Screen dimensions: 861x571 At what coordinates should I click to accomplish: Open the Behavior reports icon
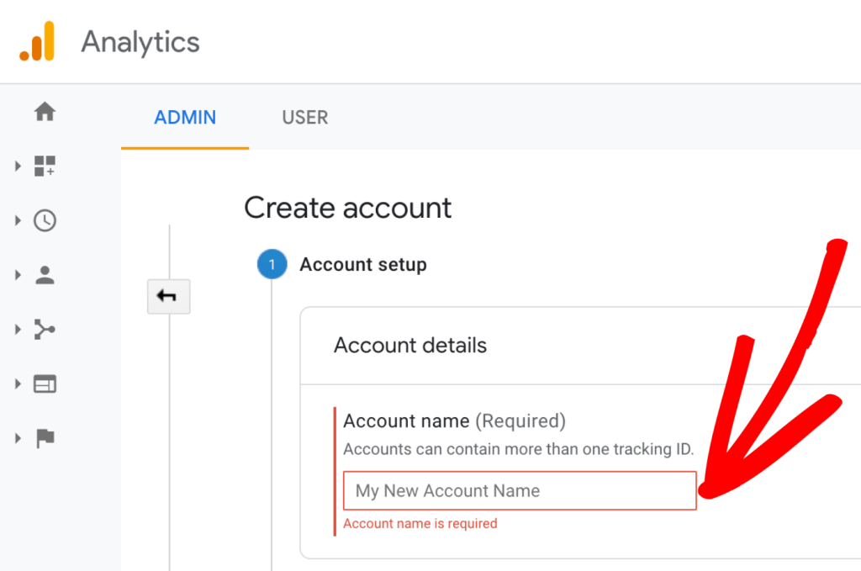click(x=44, y=383)
